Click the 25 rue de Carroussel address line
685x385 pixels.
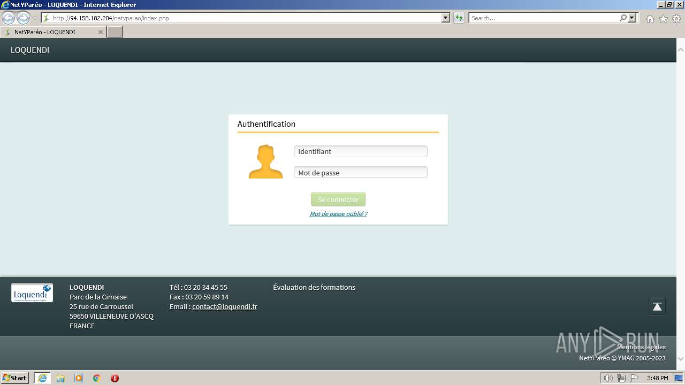click(101, 307)
